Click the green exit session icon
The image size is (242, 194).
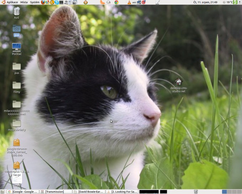point(235,2)
